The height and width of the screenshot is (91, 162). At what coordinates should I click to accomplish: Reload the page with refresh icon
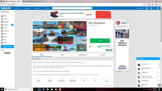coord(9,5)
